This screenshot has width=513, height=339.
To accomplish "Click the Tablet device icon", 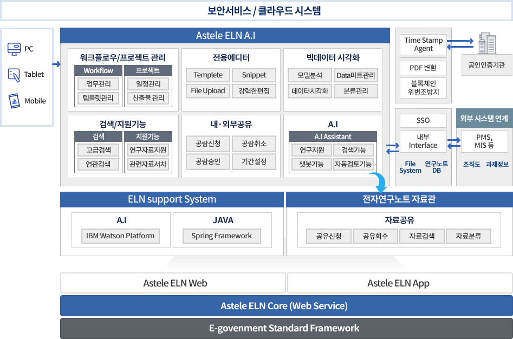I will click(14, 75).
